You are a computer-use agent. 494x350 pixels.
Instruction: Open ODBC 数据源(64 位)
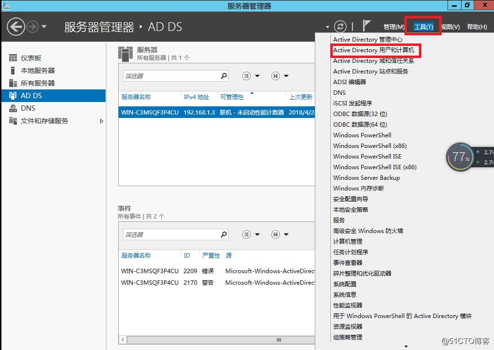tap(360, 125)
